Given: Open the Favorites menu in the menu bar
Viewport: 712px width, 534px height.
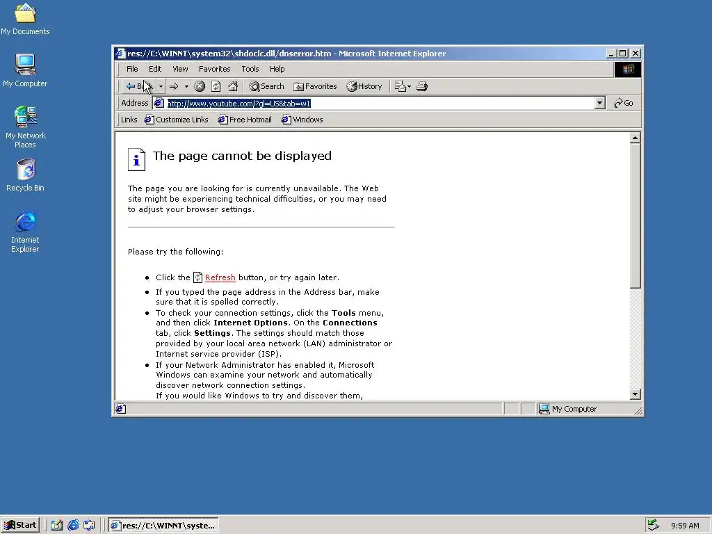Looking at the screenshot, I should pos(214,69).
